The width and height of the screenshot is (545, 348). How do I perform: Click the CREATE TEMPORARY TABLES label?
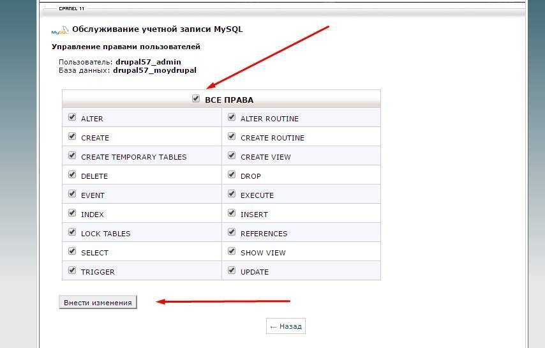coord(134,157)
